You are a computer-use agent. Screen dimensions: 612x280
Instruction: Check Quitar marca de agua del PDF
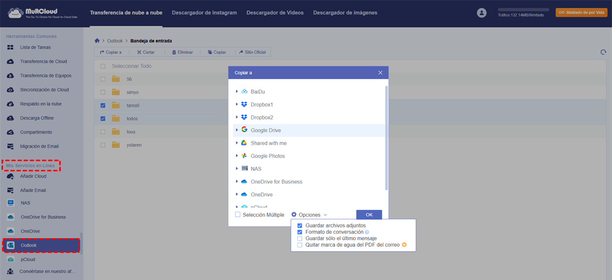300,245
